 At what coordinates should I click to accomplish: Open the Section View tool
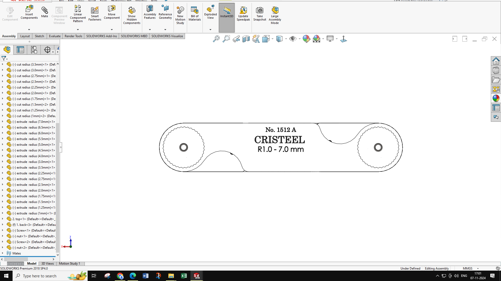246,39
